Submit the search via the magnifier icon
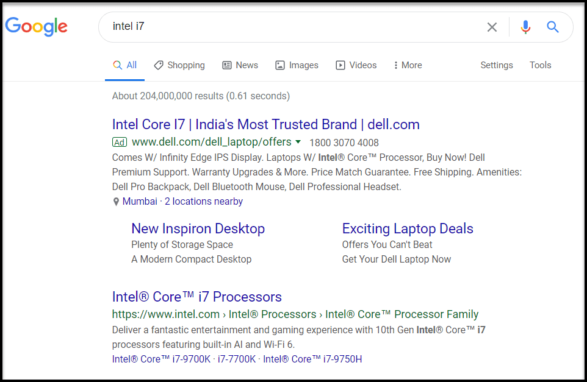587x382 pixels. click(x=553, y=27)
